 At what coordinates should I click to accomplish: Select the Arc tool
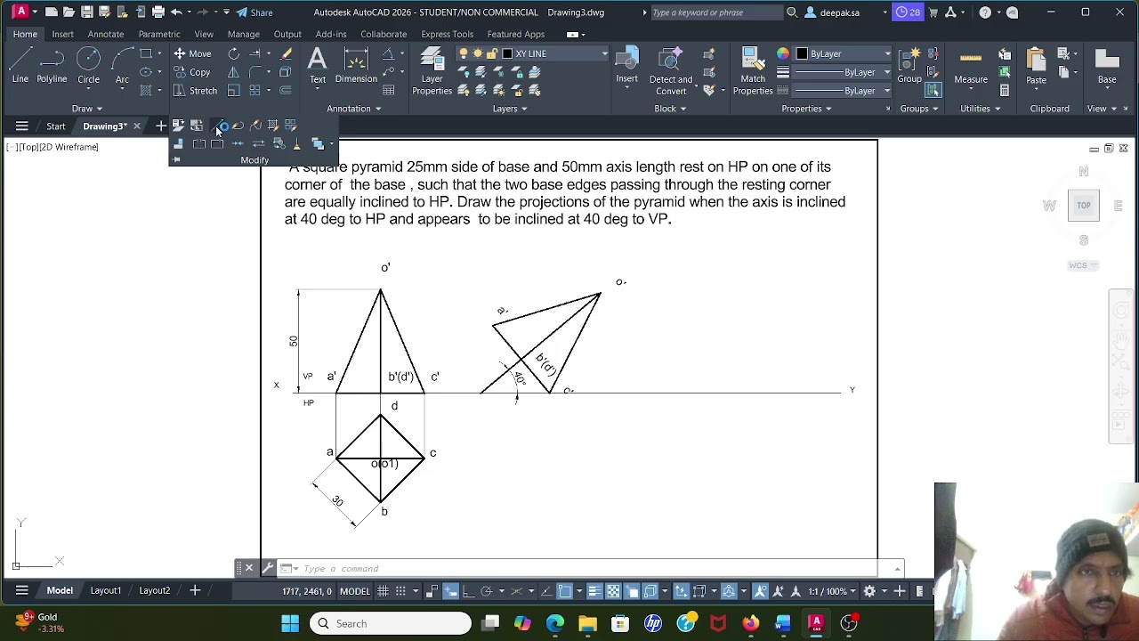pos(122,65)
